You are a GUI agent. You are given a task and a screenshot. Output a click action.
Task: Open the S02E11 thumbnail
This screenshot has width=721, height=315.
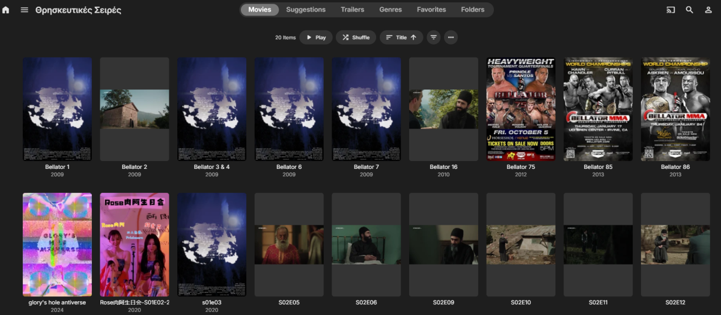click(598, 245)
